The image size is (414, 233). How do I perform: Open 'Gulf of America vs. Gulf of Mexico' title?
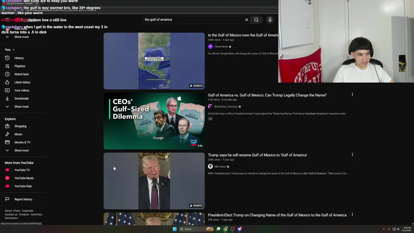click(x=267, y=95)
